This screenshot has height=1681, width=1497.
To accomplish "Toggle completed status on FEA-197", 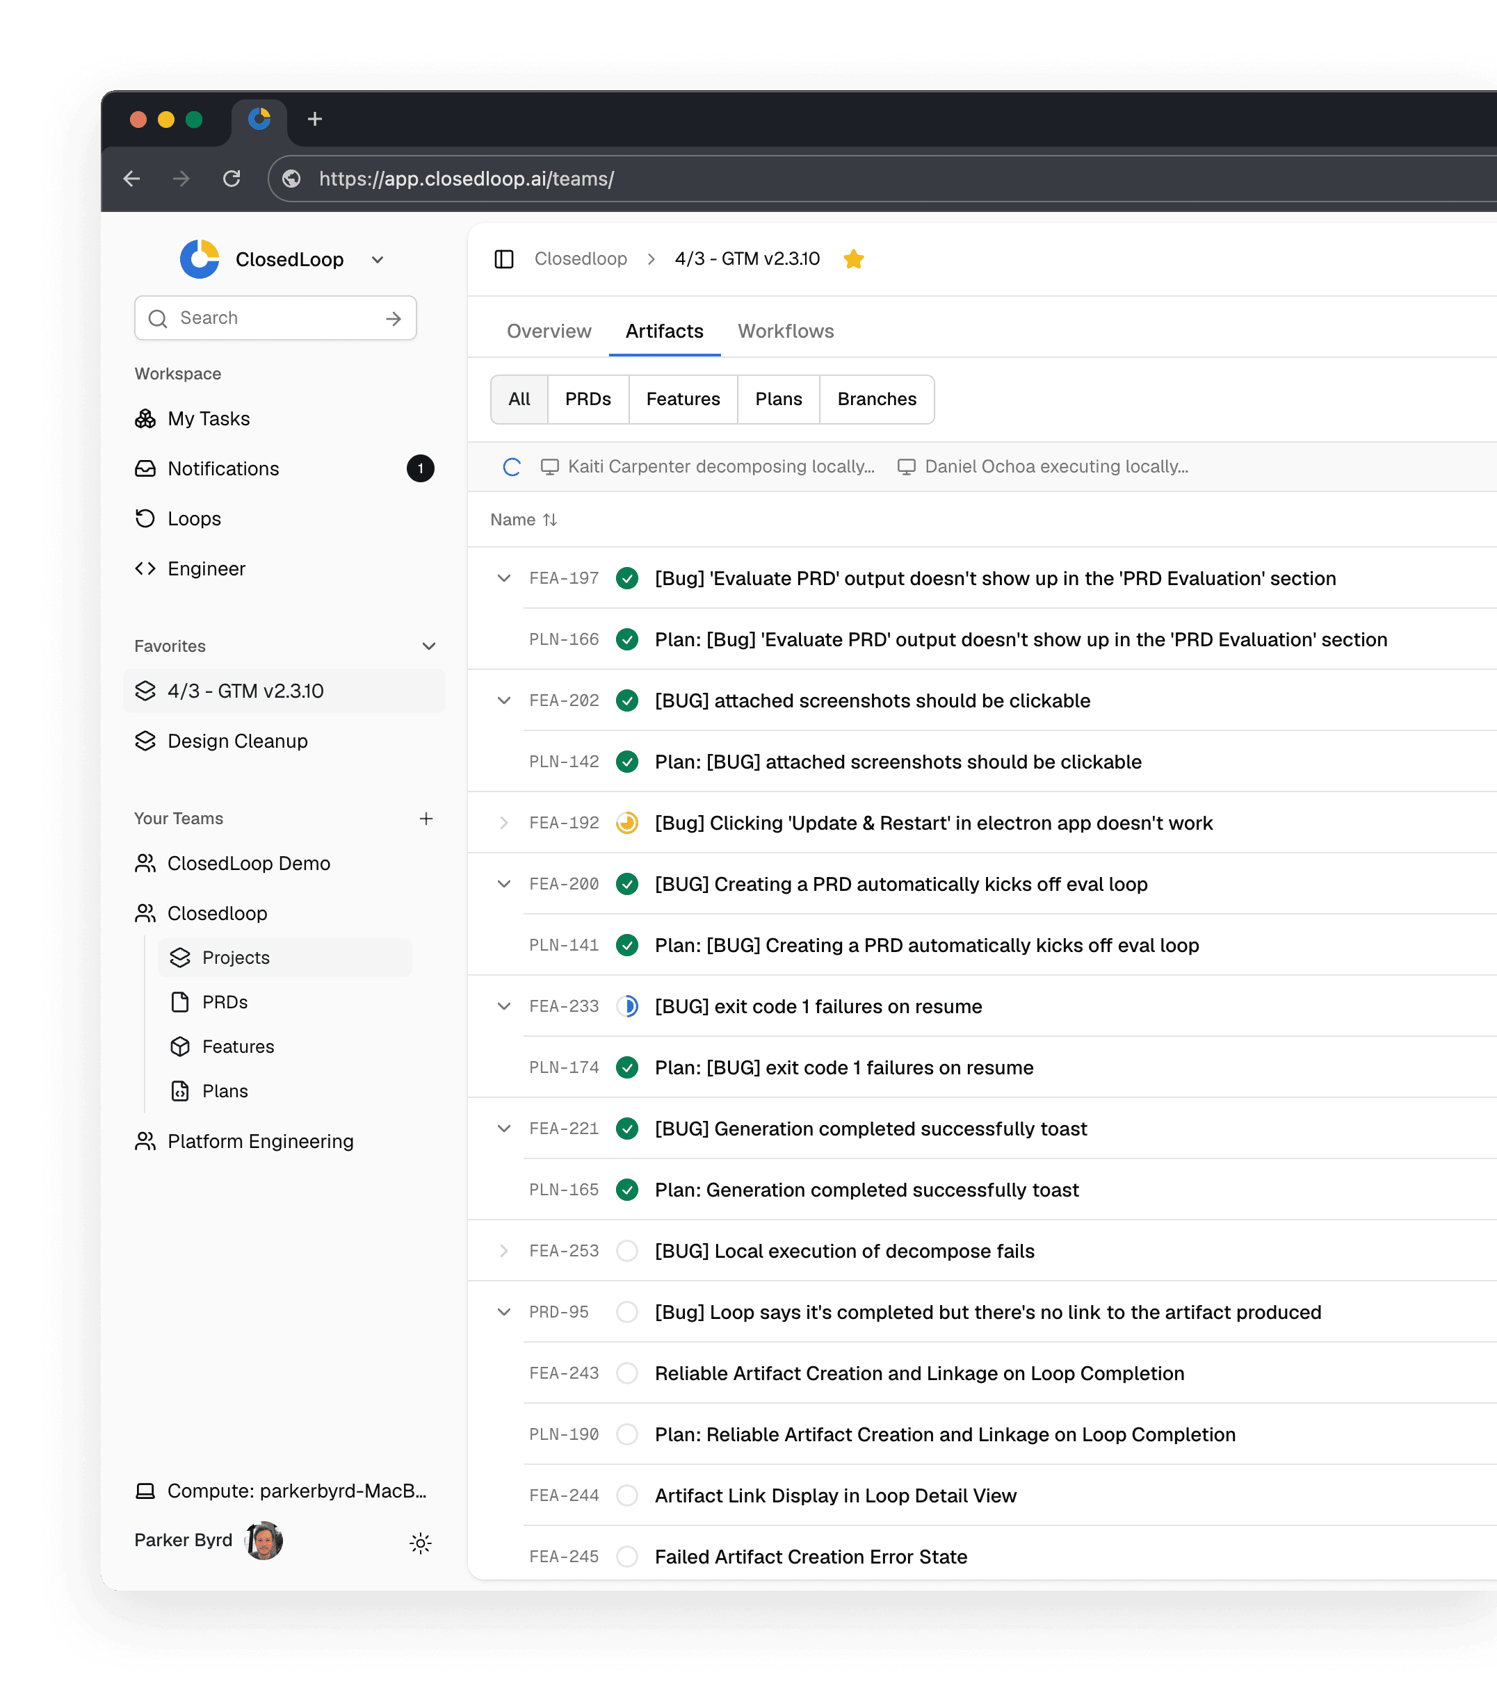I will coord(627,578).
